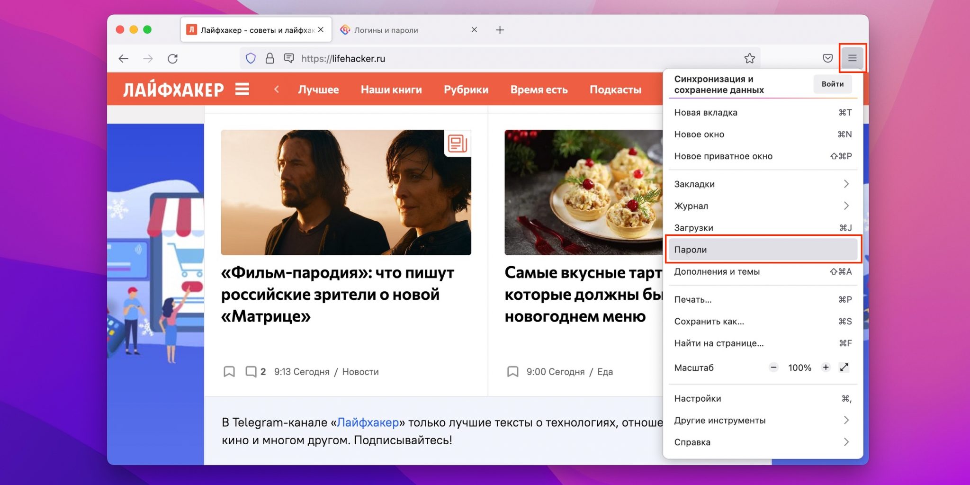
Task: Close the Логины и пароли tab
Action: (x=474, y=29)
